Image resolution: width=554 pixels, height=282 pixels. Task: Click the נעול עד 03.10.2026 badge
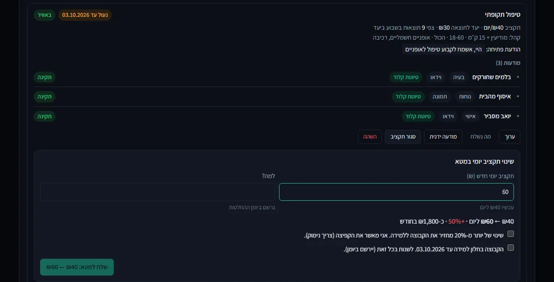[x=85, y=15]
